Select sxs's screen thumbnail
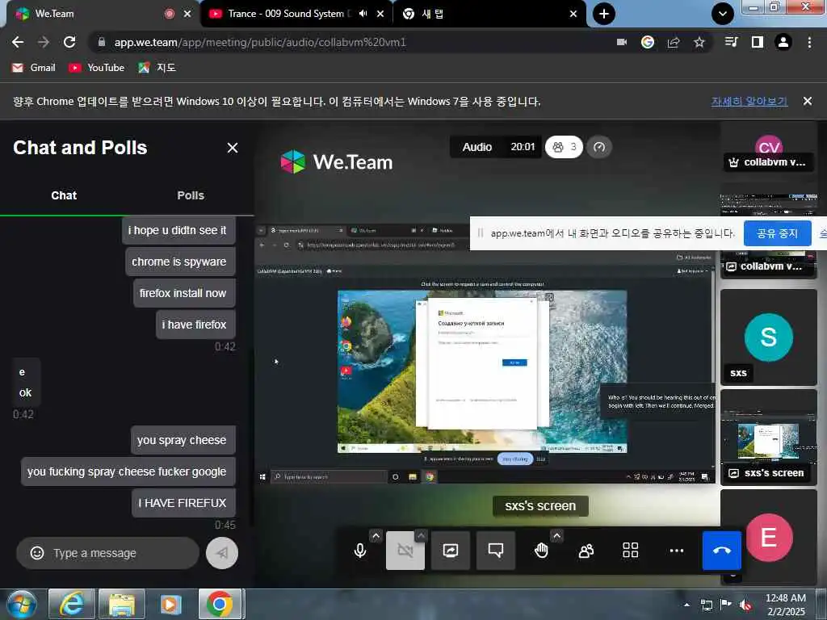The height and width of the screenshot is (620, 827). tap(769, 437)
